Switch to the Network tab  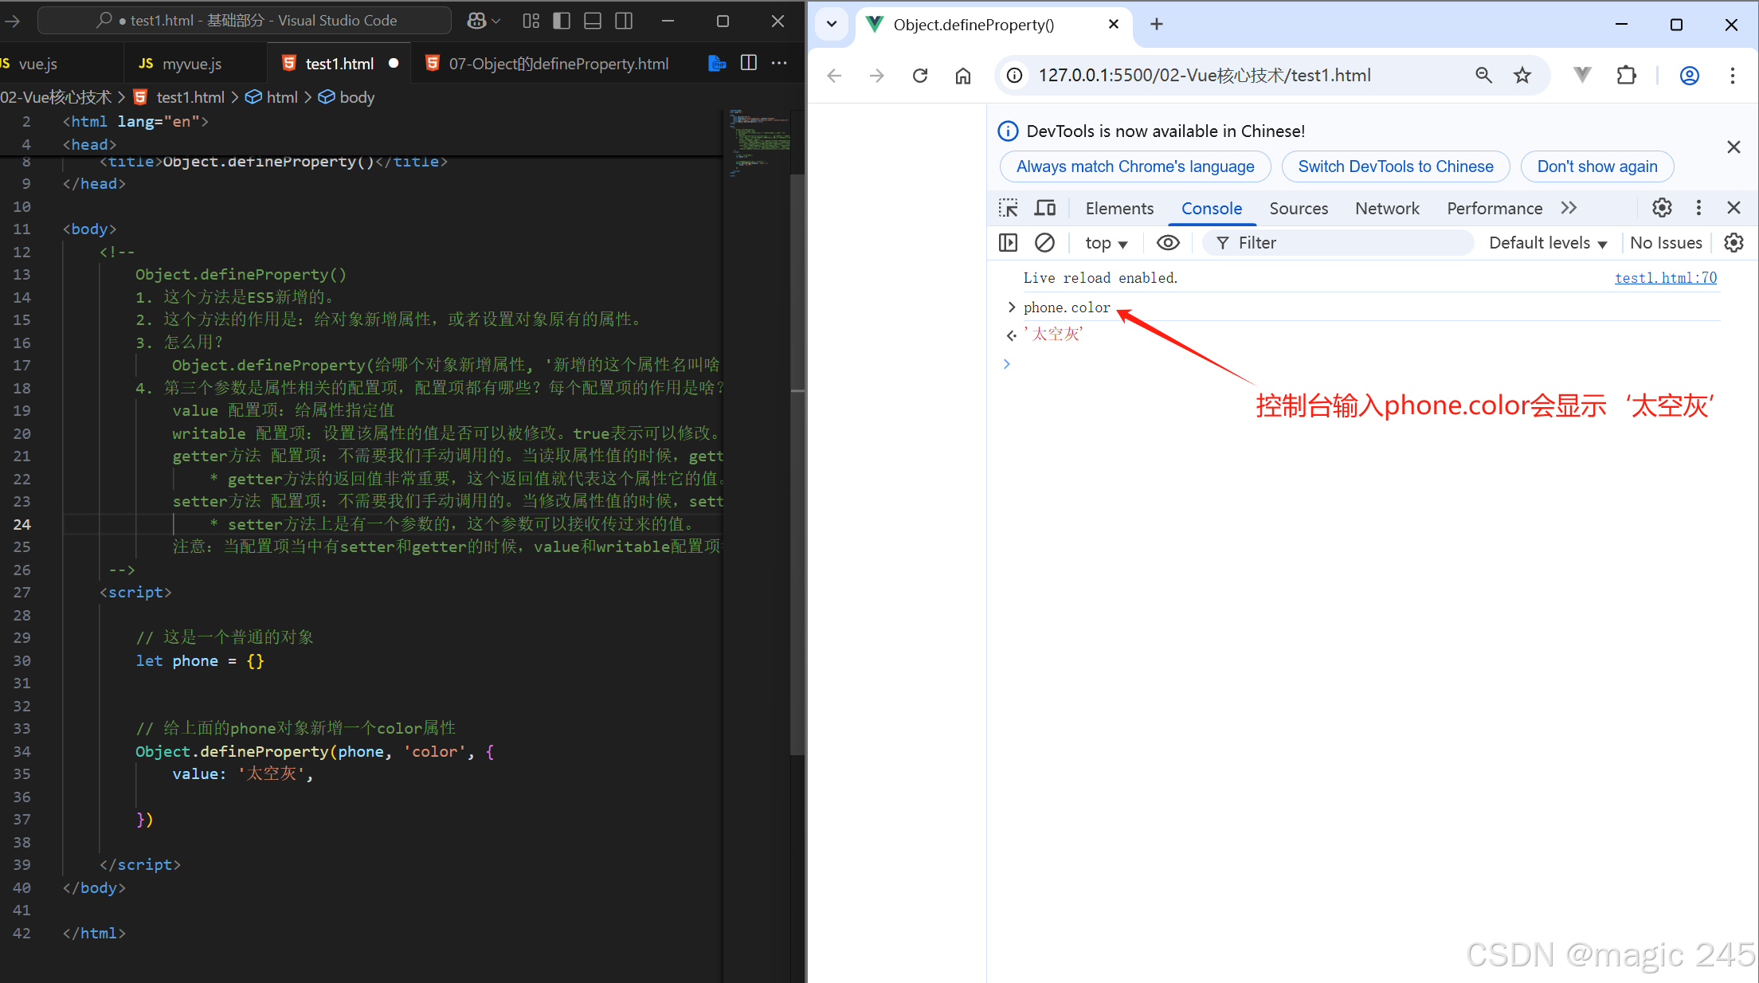pyautogui.click(x=1387, y=208)
